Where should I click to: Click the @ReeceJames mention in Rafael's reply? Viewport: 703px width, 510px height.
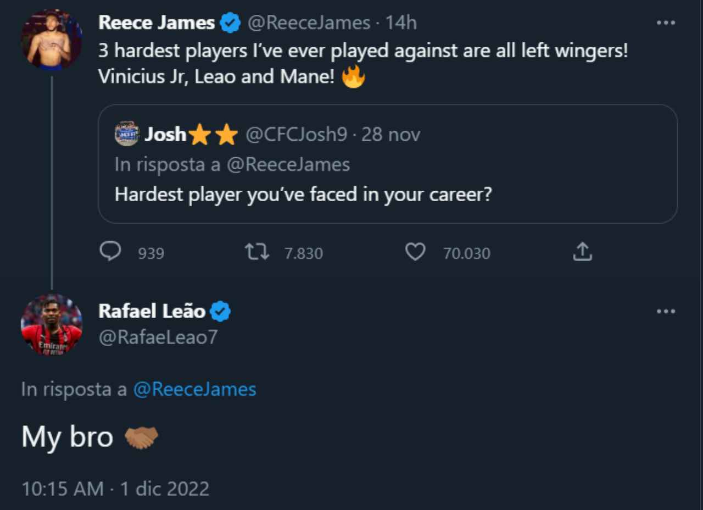coord(193,389)
